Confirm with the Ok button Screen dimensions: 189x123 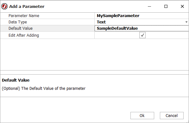(x=142, y=115)
